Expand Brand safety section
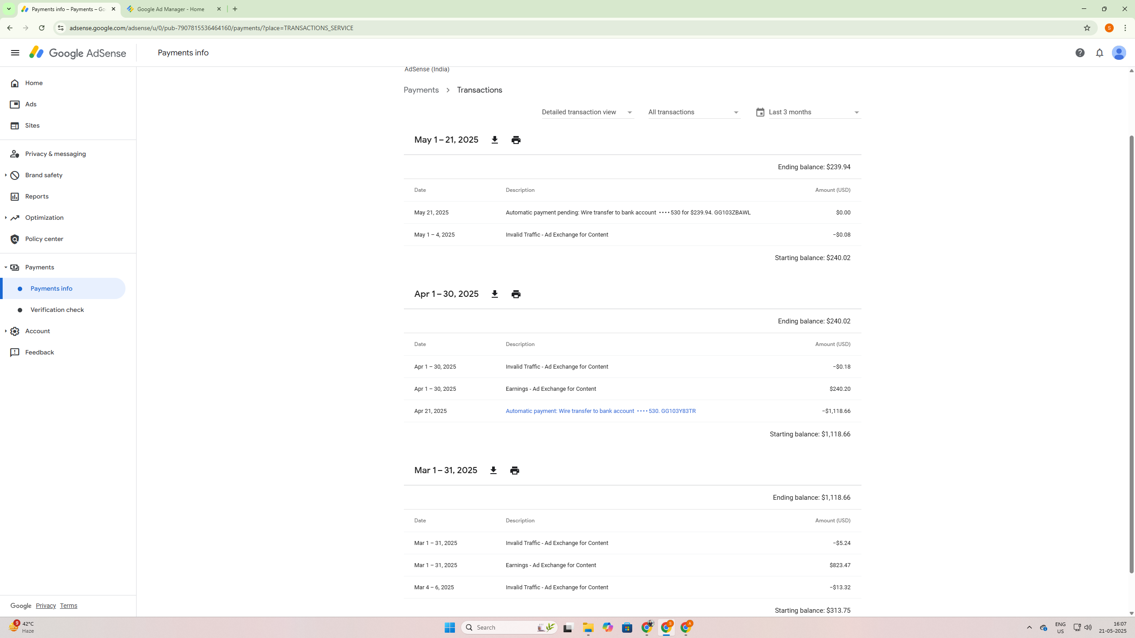The height and width of the screenshot is (638, 1135). click(x=6, y=175)
